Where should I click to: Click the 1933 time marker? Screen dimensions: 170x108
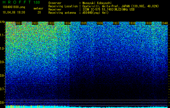pos(51,23)
